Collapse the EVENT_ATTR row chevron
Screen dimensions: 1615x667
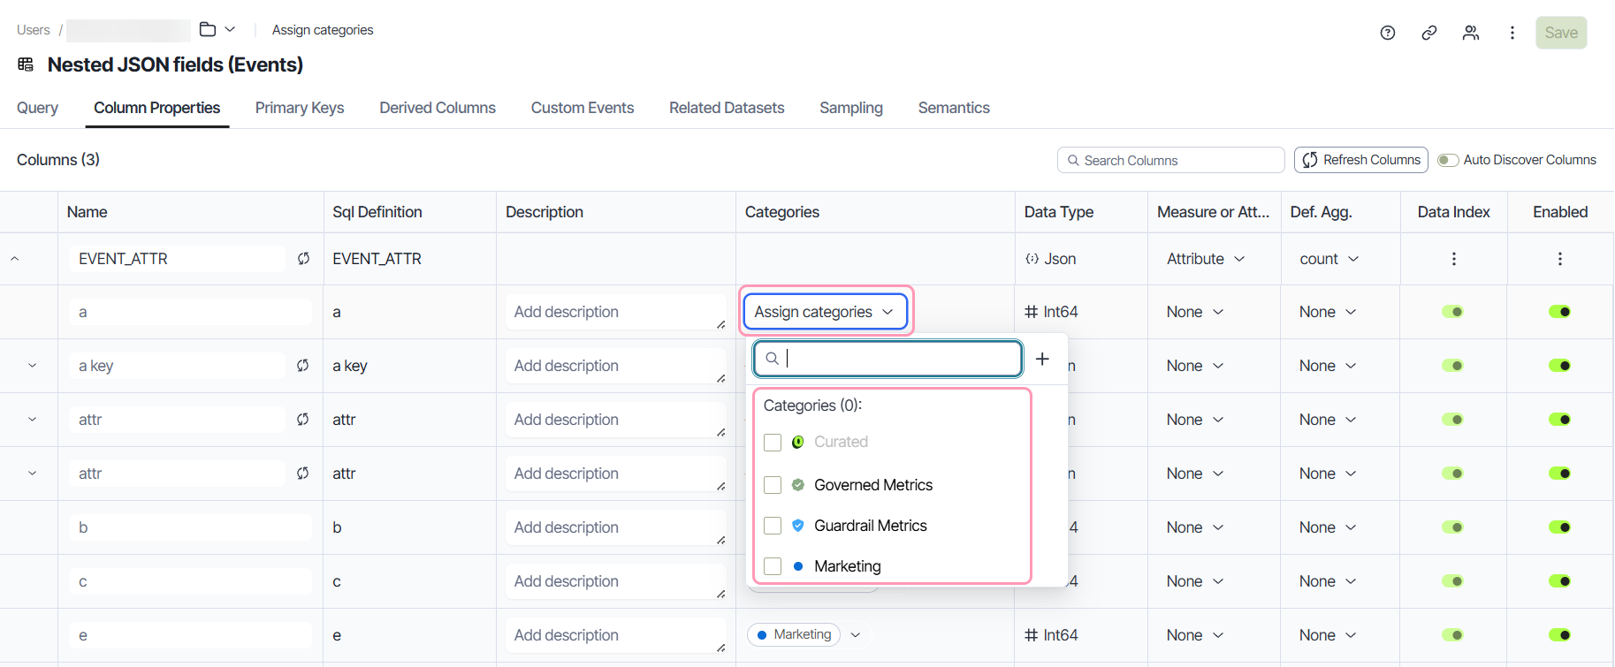(15, 259)
